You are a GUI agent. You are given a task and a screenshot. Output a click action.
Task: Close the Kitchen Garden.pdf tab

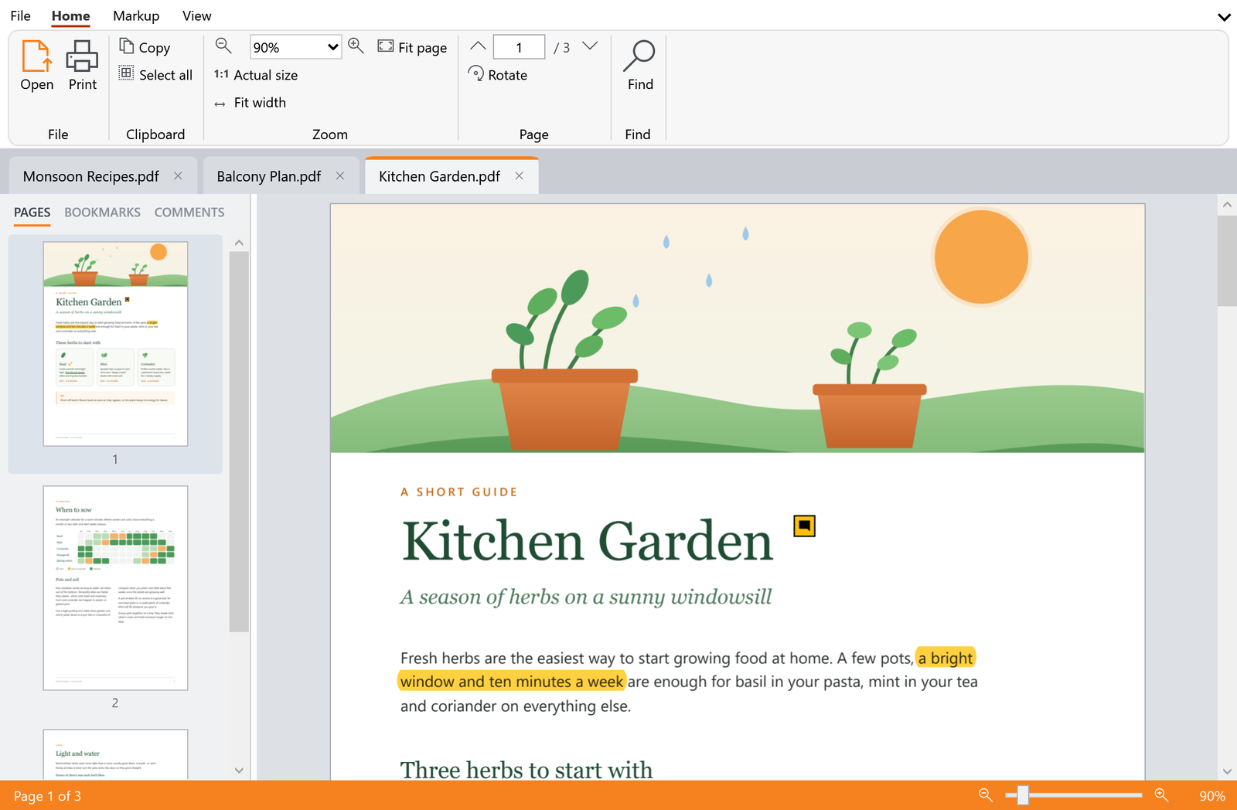[520, 176]
